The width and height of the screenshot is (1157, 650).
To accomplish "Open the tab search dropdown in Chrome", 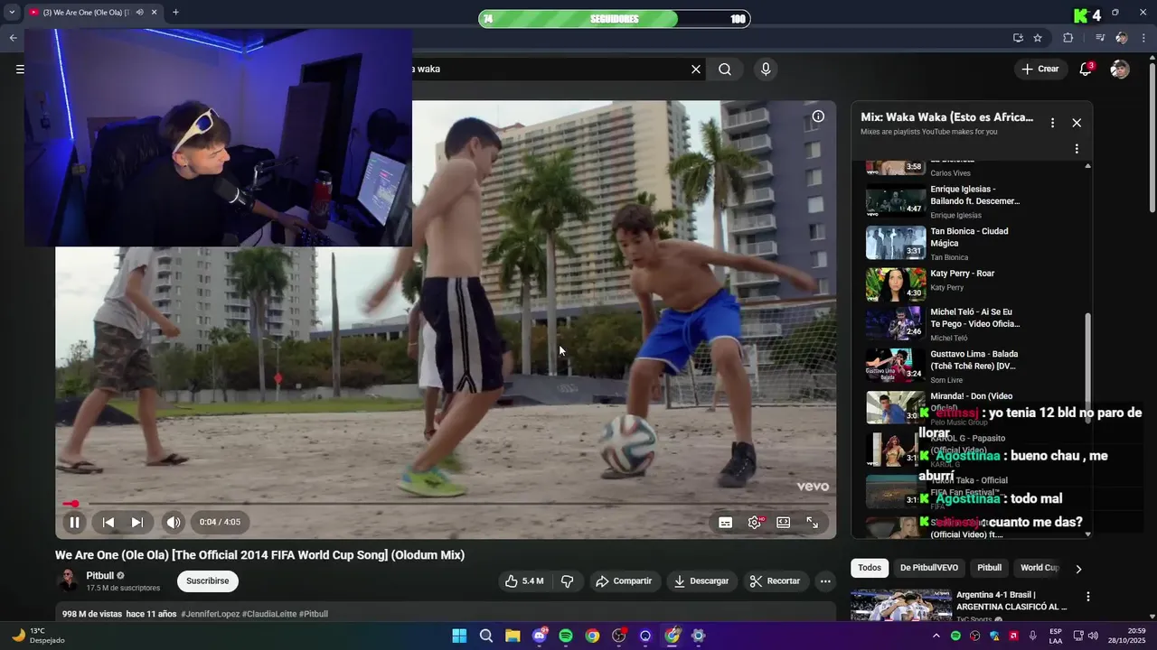I will [12, 12].
